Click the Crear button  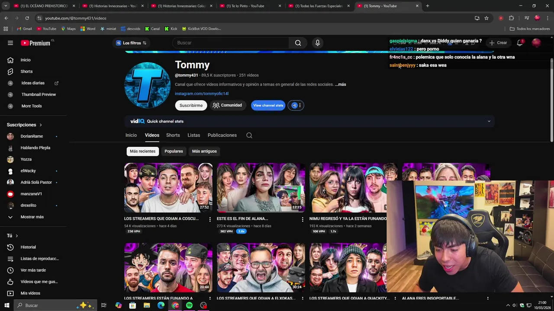[498, 43]
